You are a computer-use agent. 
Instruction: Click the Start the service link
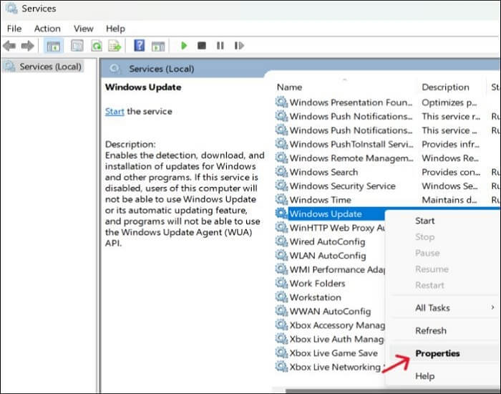115,112
